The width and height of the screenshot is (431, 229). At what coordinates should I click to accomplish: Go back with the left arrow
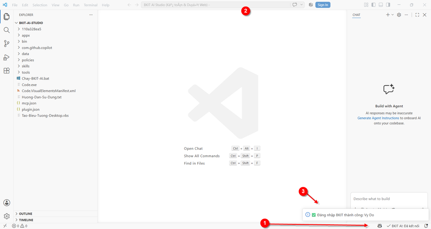point(129,5)
